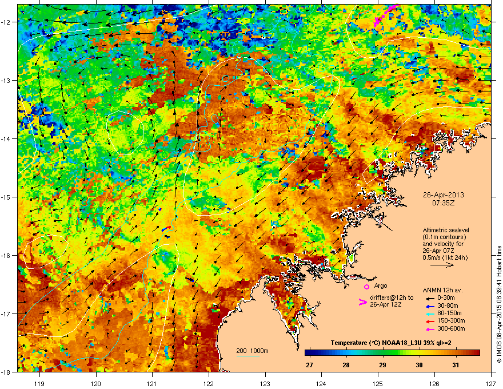Click the Altimetric sealevel text
Image resolution: width=503 pixels, height=389 pixels.
tap(446, 230)
